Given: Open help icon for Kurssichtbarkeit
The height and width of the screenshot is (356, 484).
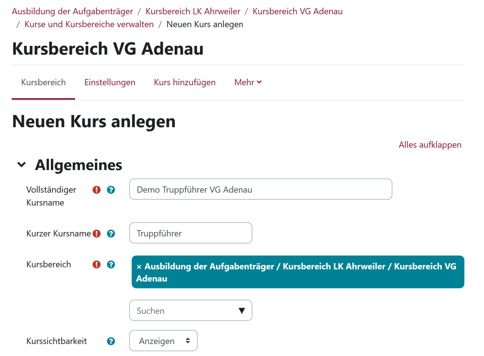Looking at the screenshot, I should click(111, 342).
